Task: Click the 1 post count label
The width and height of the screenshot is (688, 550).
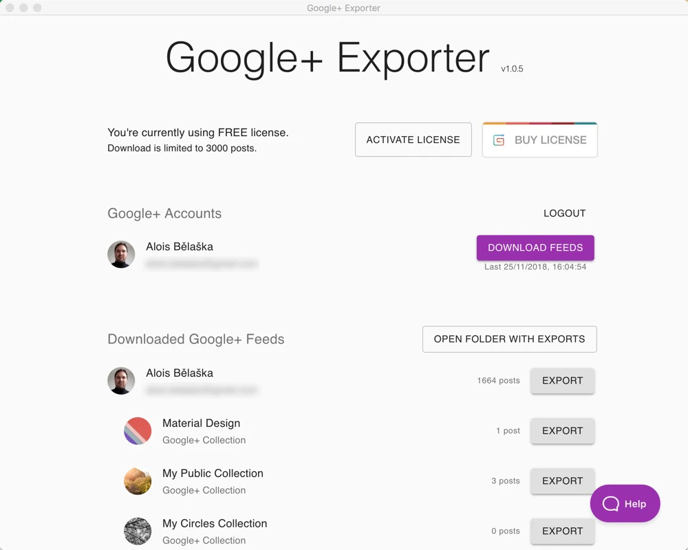Action: tap(507, 430)
